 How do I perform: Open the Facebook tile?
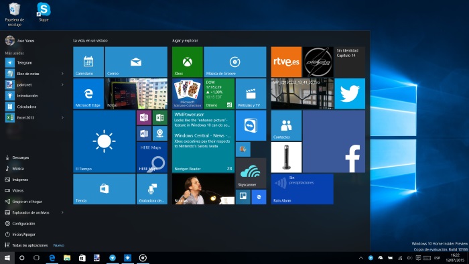tap(334, 141)
